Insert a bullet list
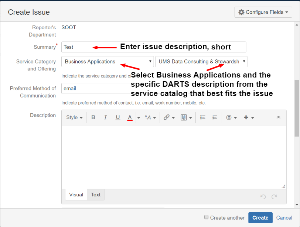300x227 pixels. coord(202,117)
